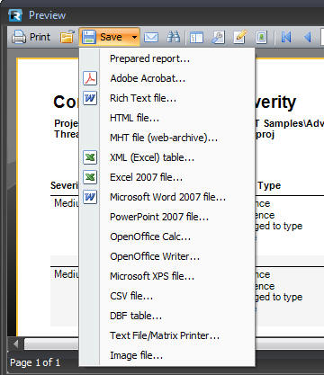Click the wrench page setup icon
The image size is (324, 375).
pyautogui.click(x=218, y=37)
